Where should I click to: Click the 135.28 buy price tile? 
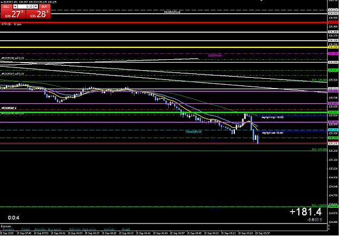pyautogui.click(x=39, y=14)
